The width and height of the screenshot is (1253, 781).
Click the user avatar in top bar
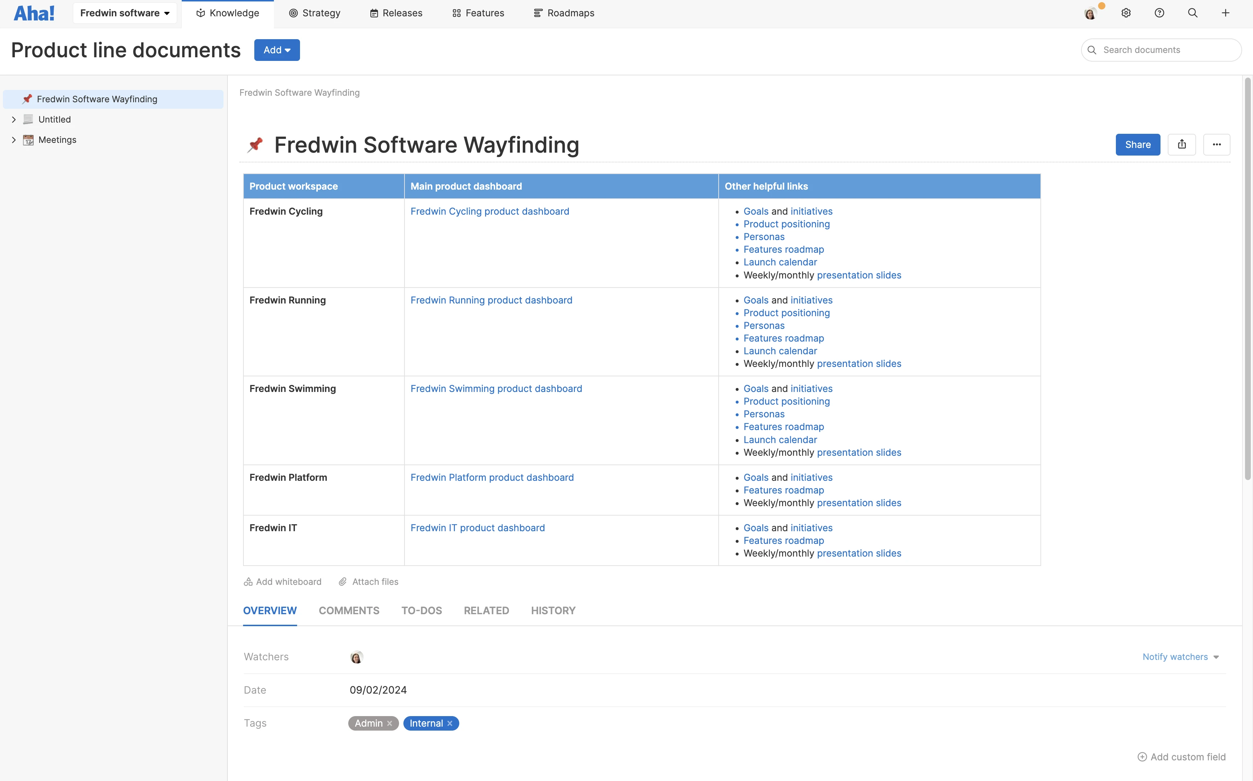[1090, 13]
